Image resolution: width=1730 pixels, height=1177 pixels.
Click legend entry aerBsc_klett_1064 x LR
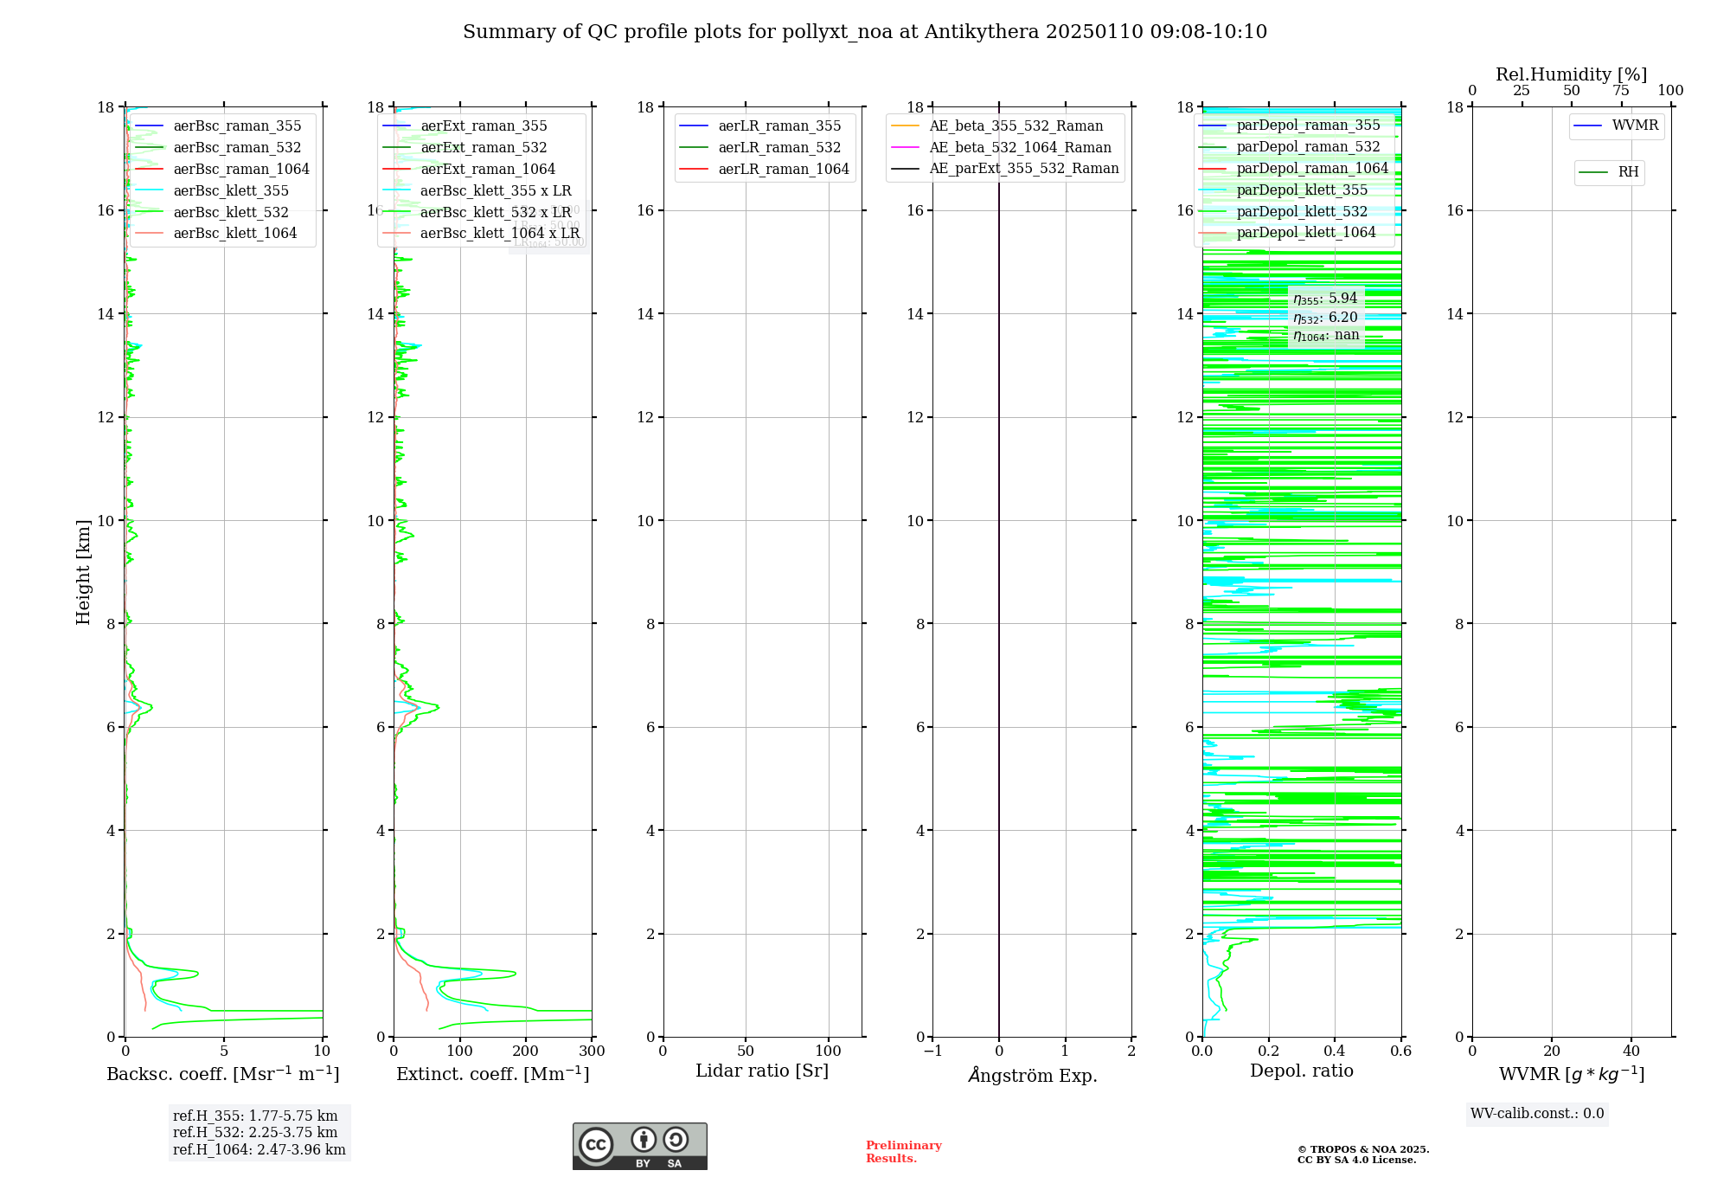tap(481, 234)
